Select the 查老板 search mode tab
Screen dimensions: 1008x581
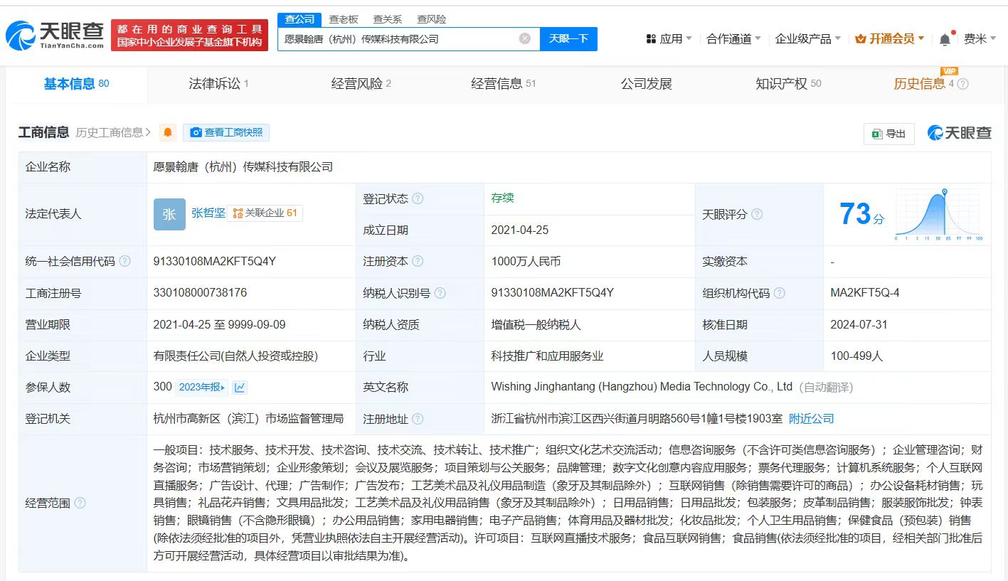point(344,19)
